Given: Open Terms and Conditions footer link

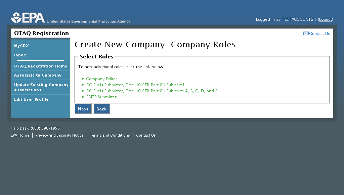Looking at the screenshot, I should click(x=110, y=135).
